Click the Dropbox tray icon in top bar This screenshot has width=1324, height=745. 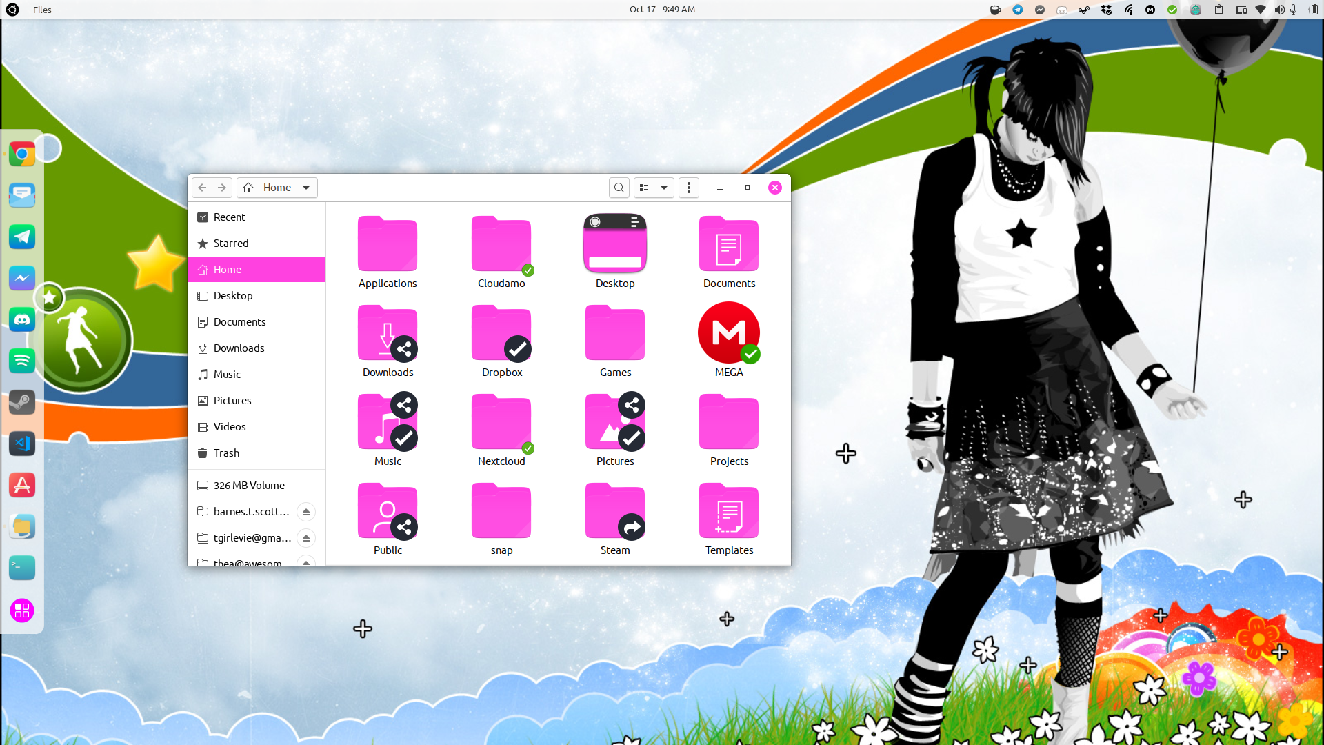[1106, 10]
